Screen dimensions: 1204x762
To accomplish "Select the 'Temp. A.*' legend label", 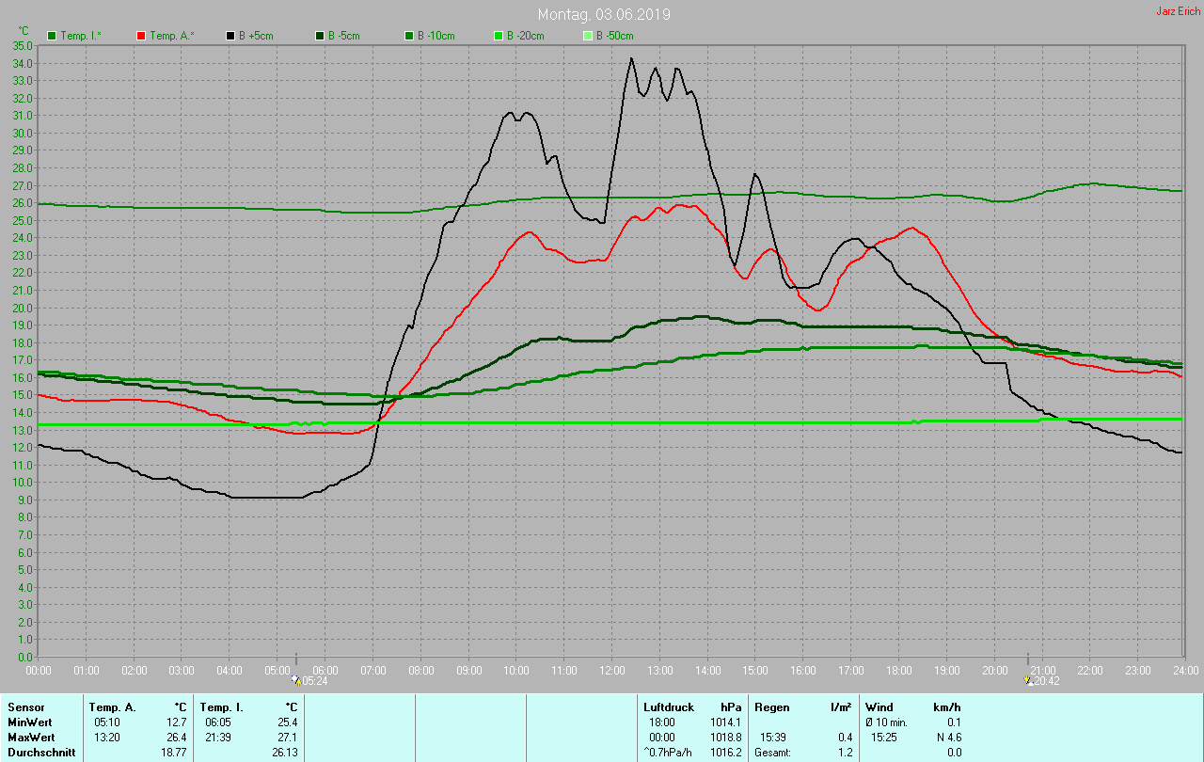I will [x=171, y=36].
